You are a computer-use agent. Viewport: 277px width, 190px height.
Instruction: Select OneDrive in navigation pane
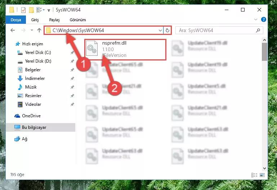(31, 116)
